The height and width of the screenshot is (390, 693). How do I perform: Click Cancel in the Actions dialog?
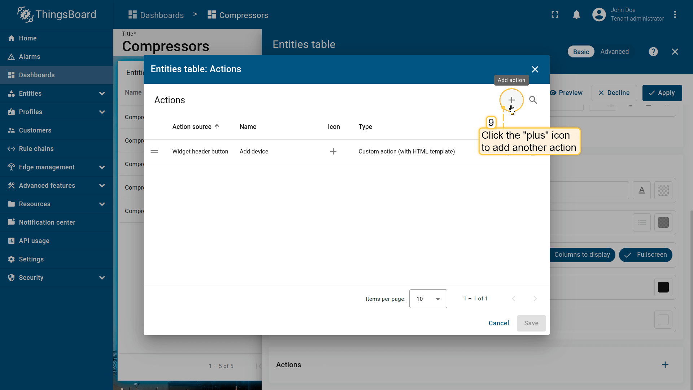tap(498, 323)
